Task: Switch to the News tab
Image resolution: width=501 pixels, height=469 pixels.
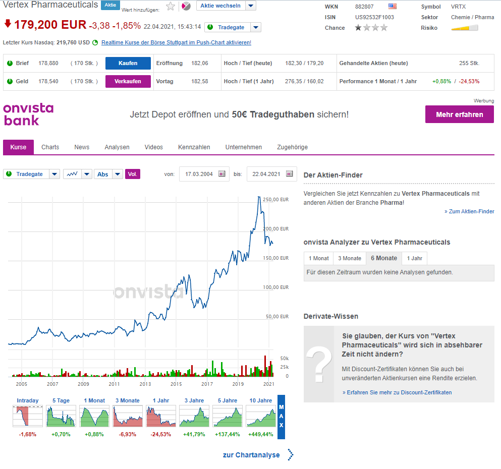Action: point(82,147)
